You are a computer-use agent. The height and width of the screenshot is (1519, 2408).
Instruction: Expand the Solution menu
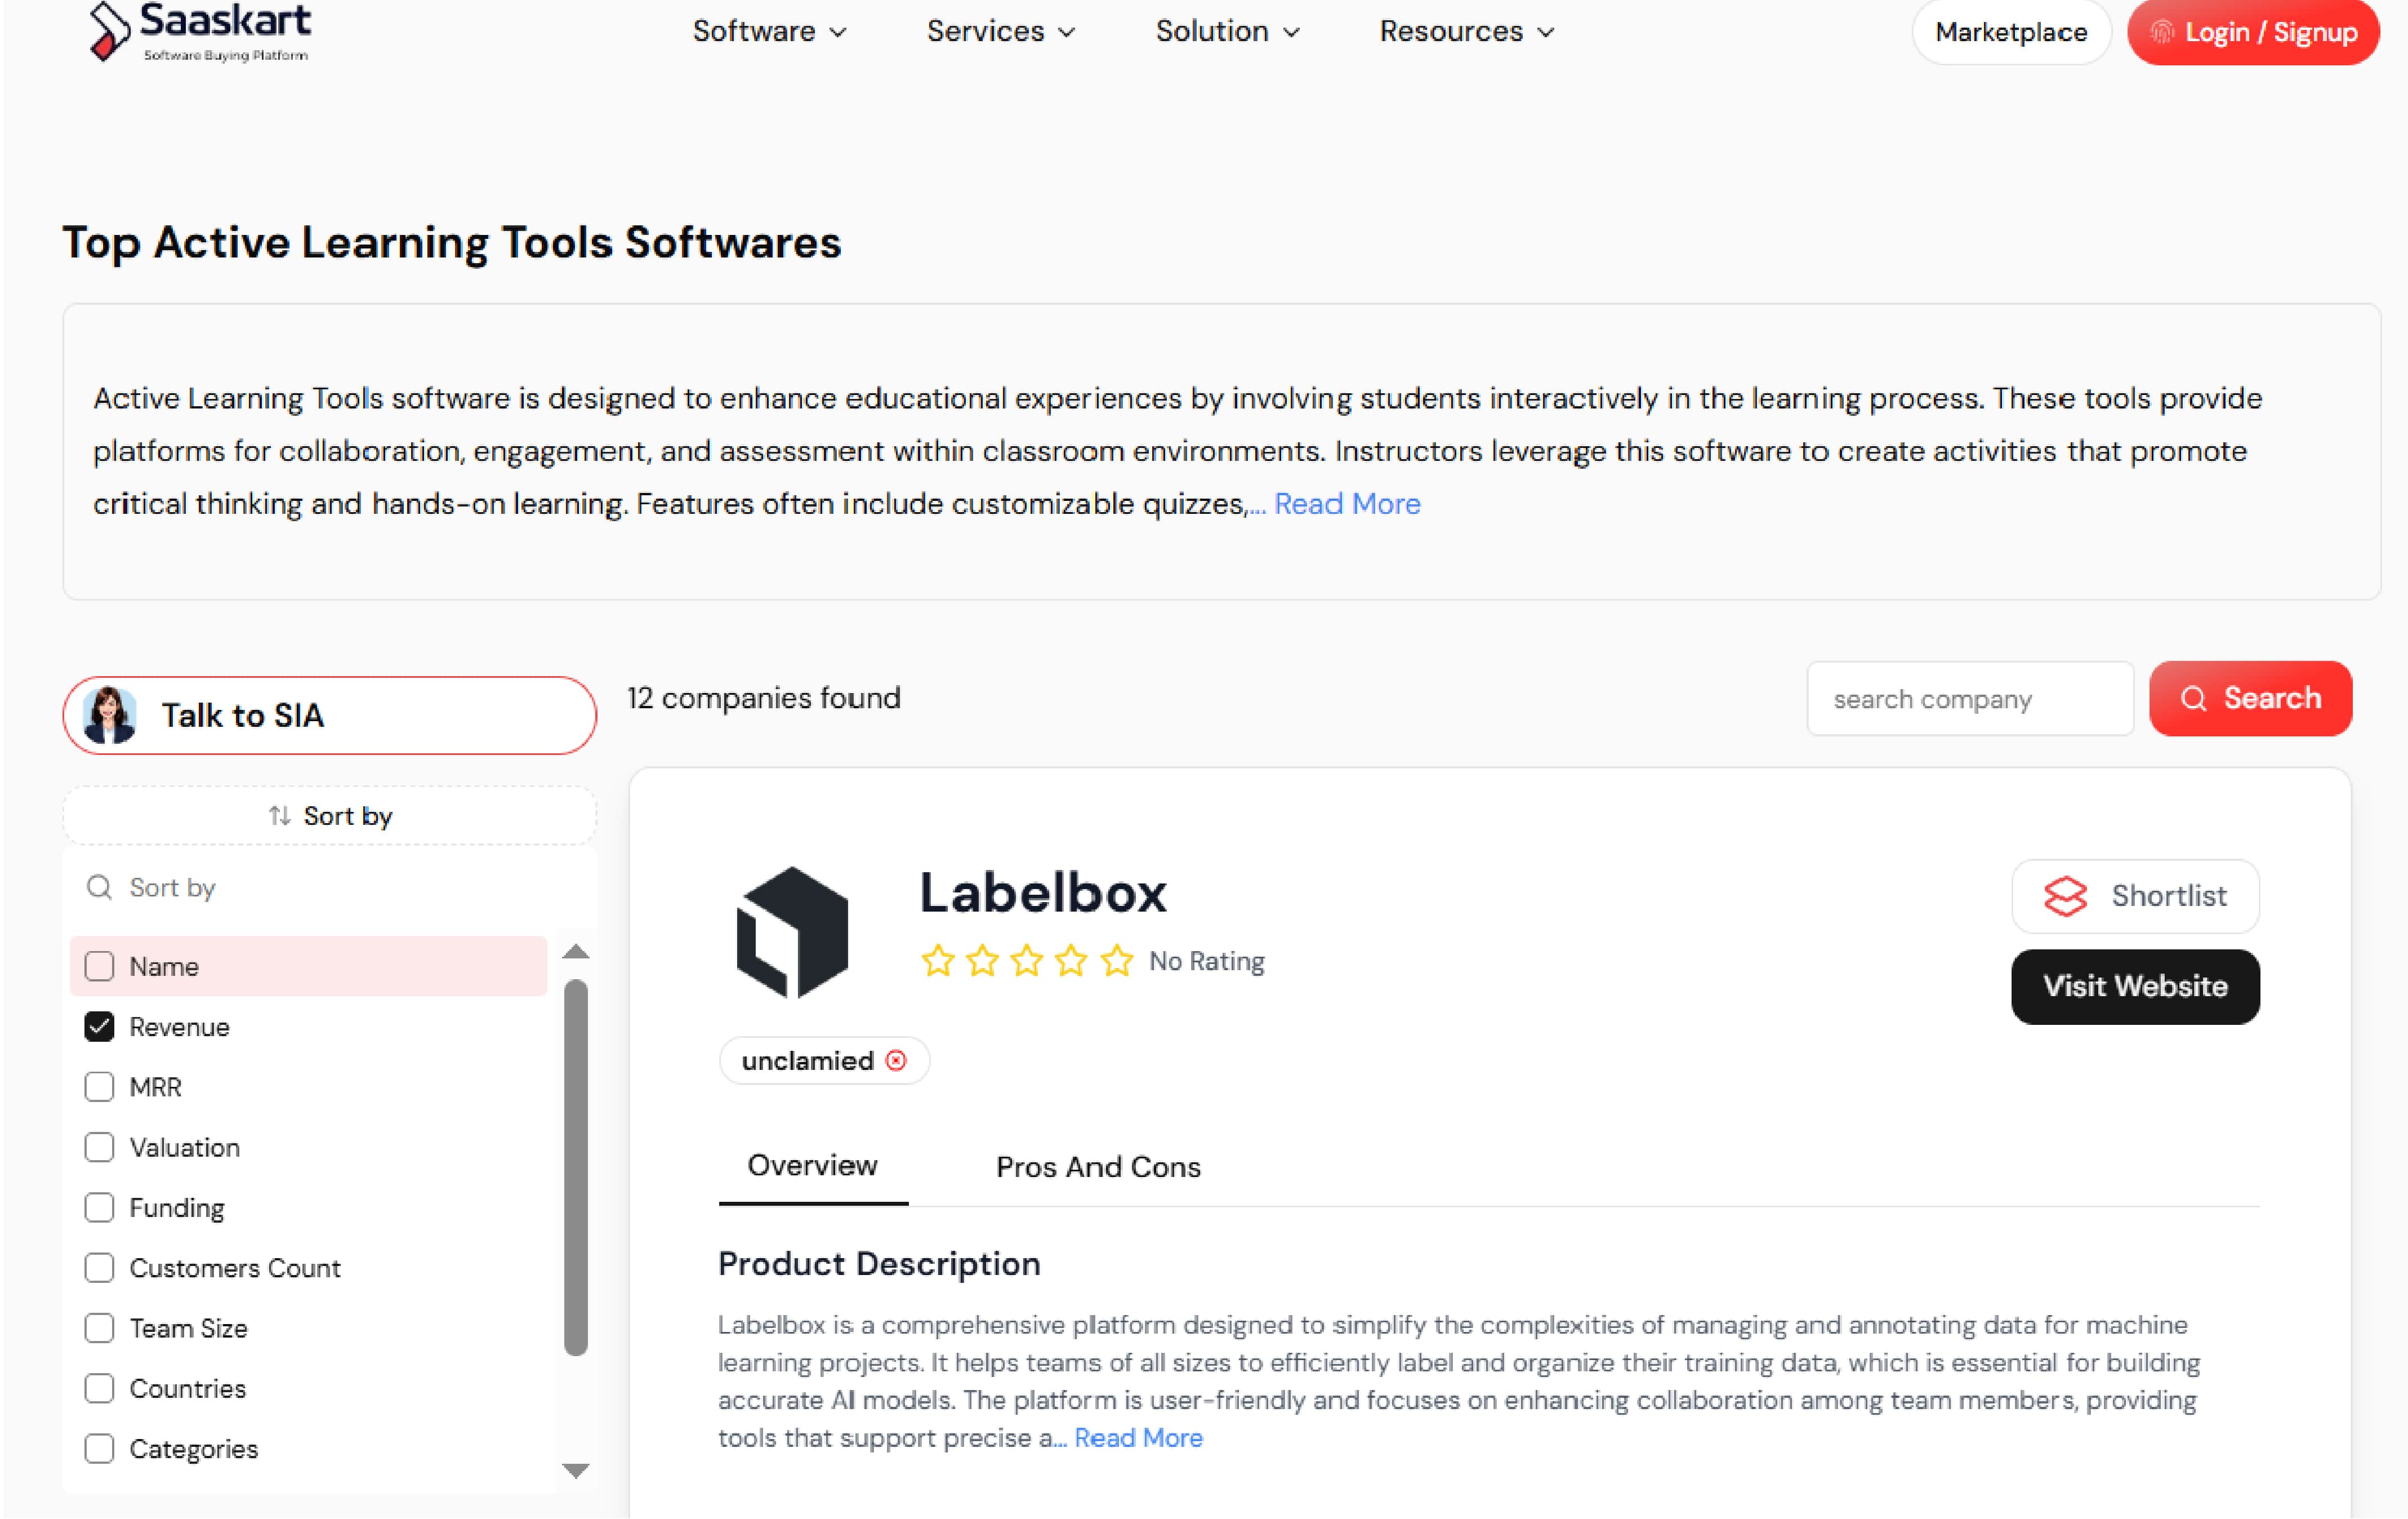(x=1228, y=31)
